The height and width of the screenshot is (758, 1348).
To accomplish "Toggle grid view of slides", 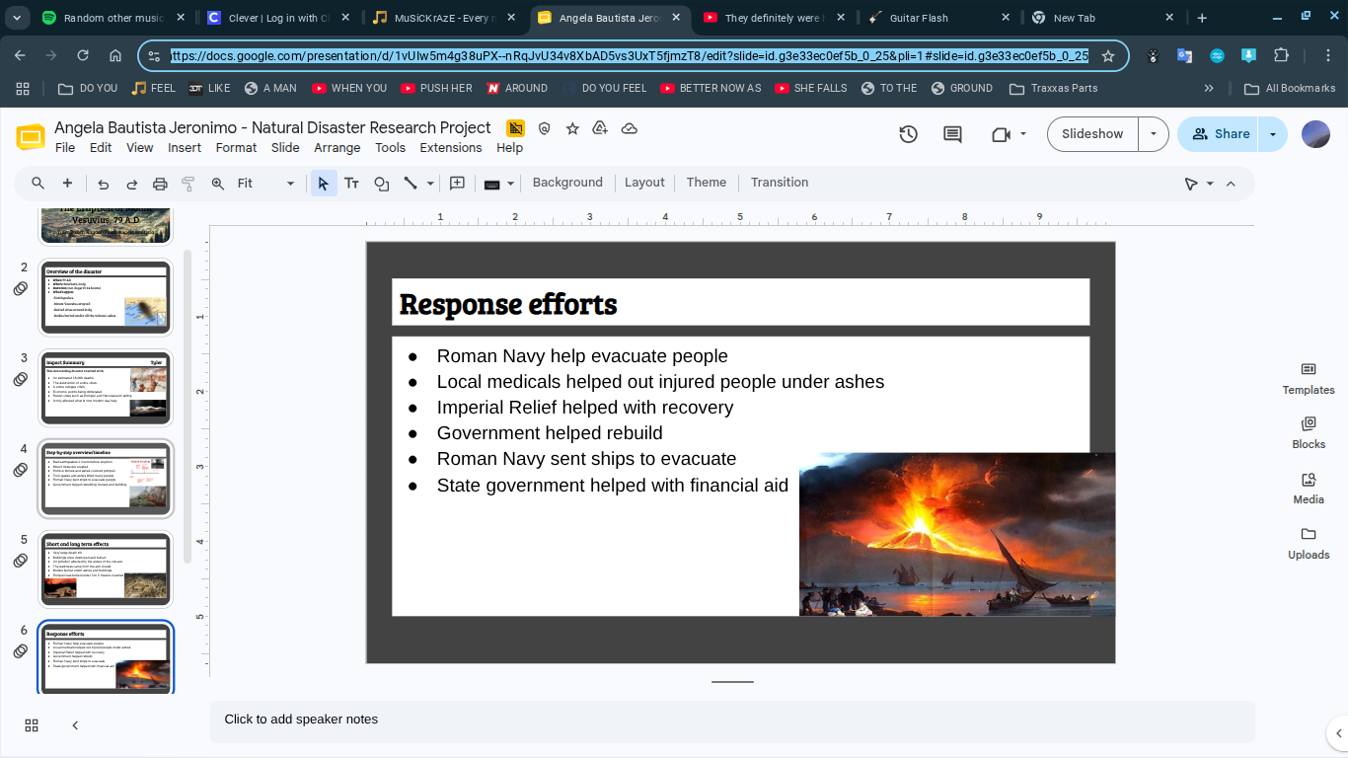I will point(32,725).
